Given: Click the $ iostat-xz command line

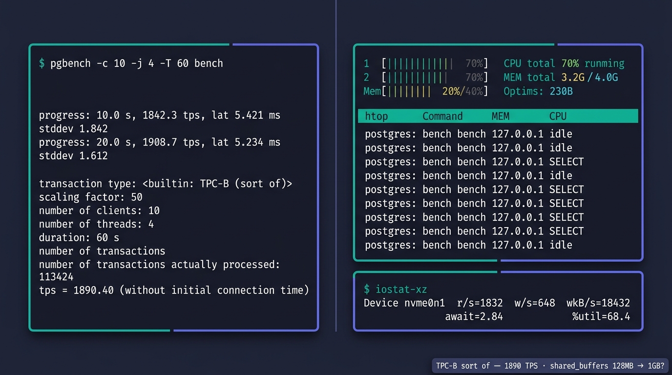Looking at the screenshot, I should 396,290.
